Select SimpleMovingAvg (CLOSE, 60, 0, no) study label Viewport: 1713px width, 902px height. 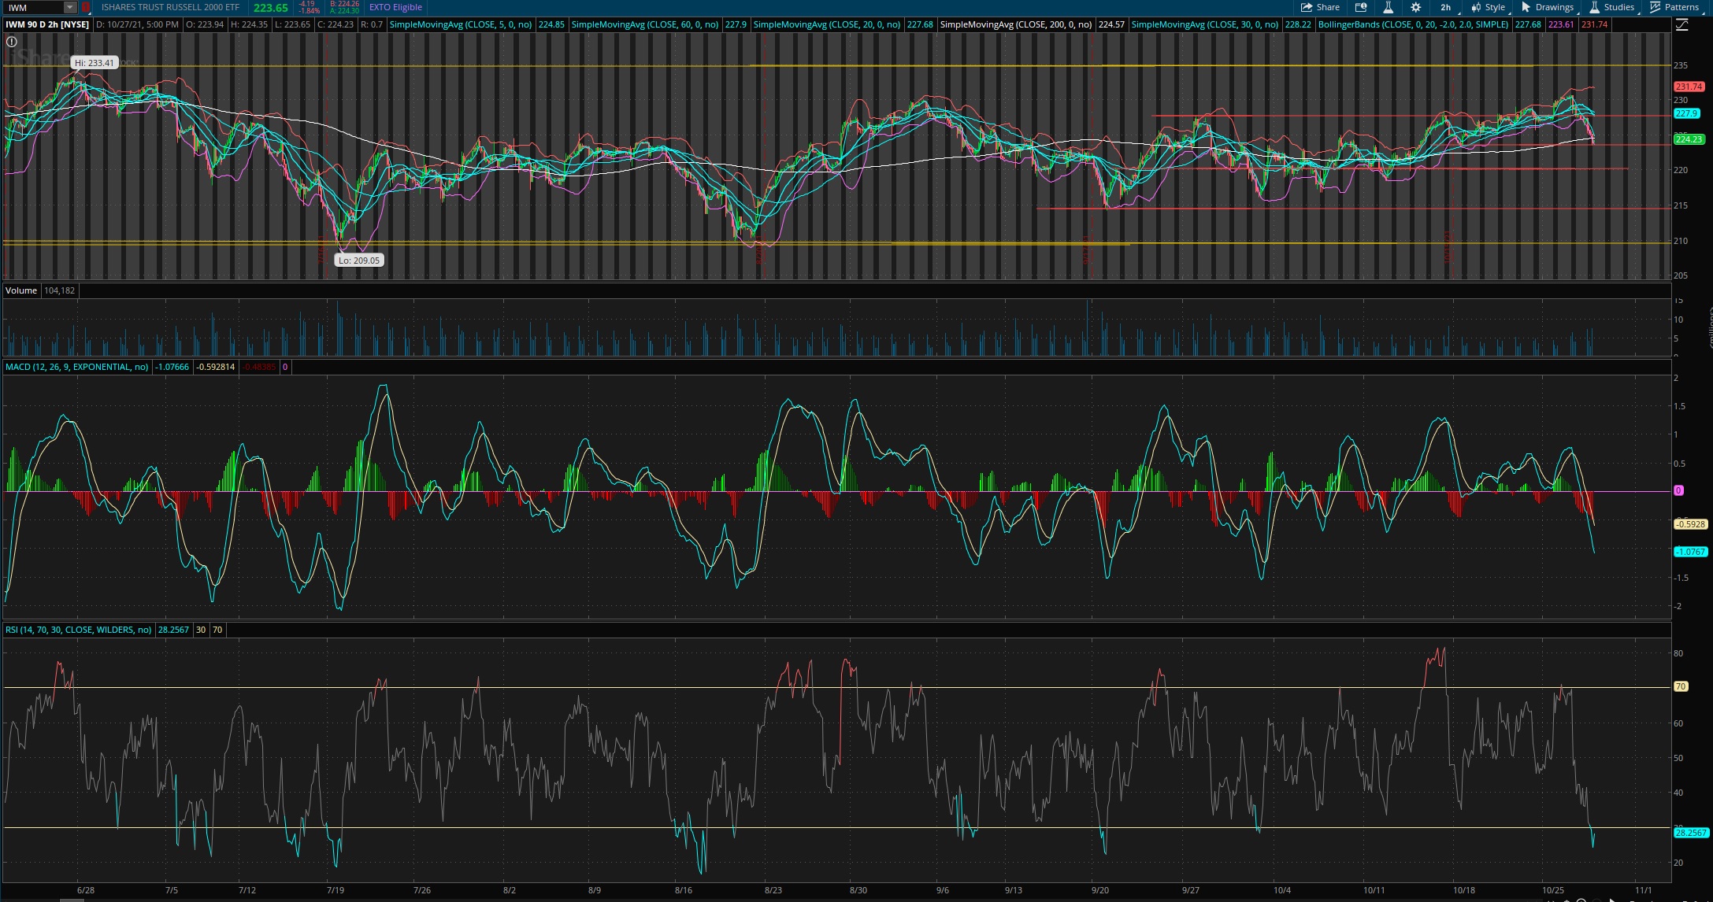click(644, 24)
